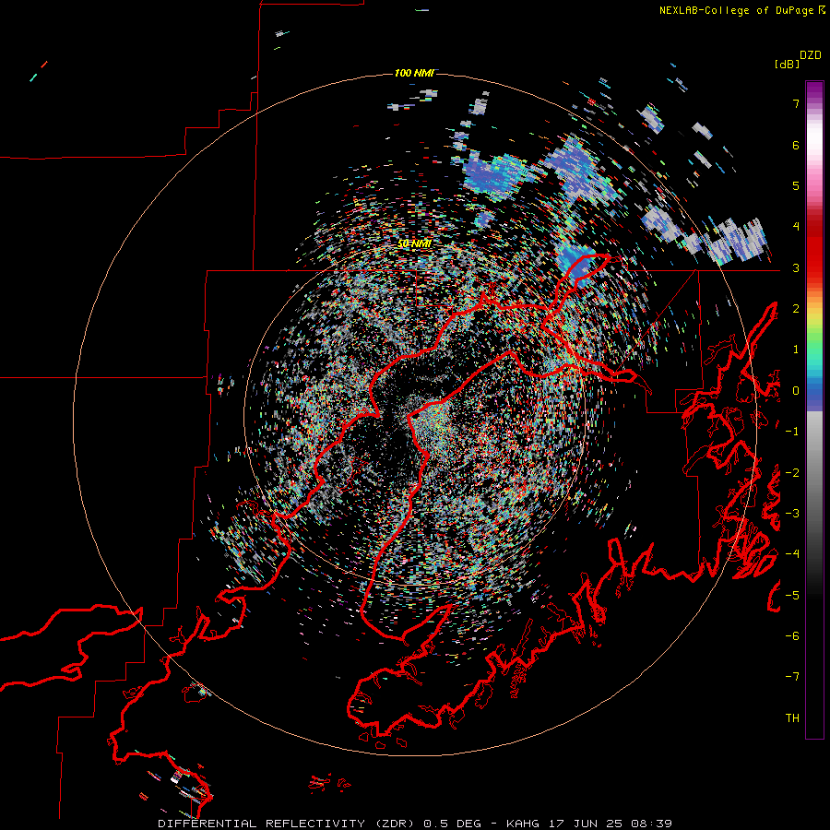Screen dimensions: 830x830
Task: Select the -4 dB scale label
Action: 792,554
